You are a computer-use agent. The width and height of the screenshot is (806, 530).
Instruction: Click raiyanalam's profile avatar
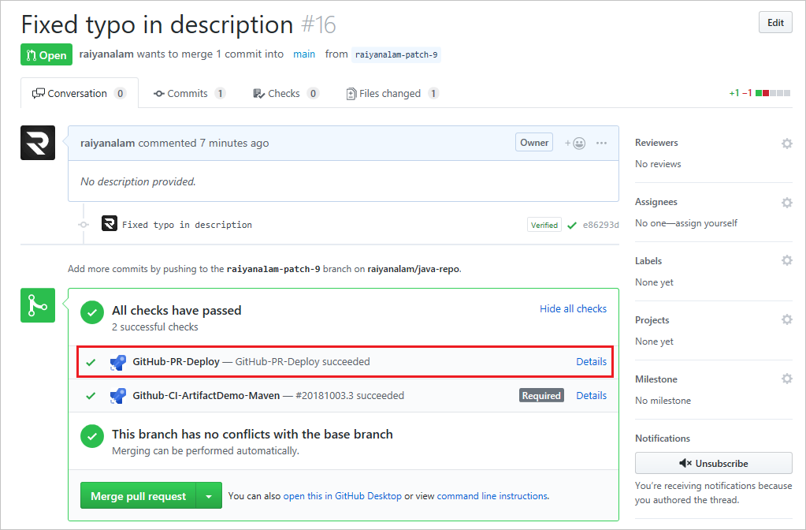(37, 143)
